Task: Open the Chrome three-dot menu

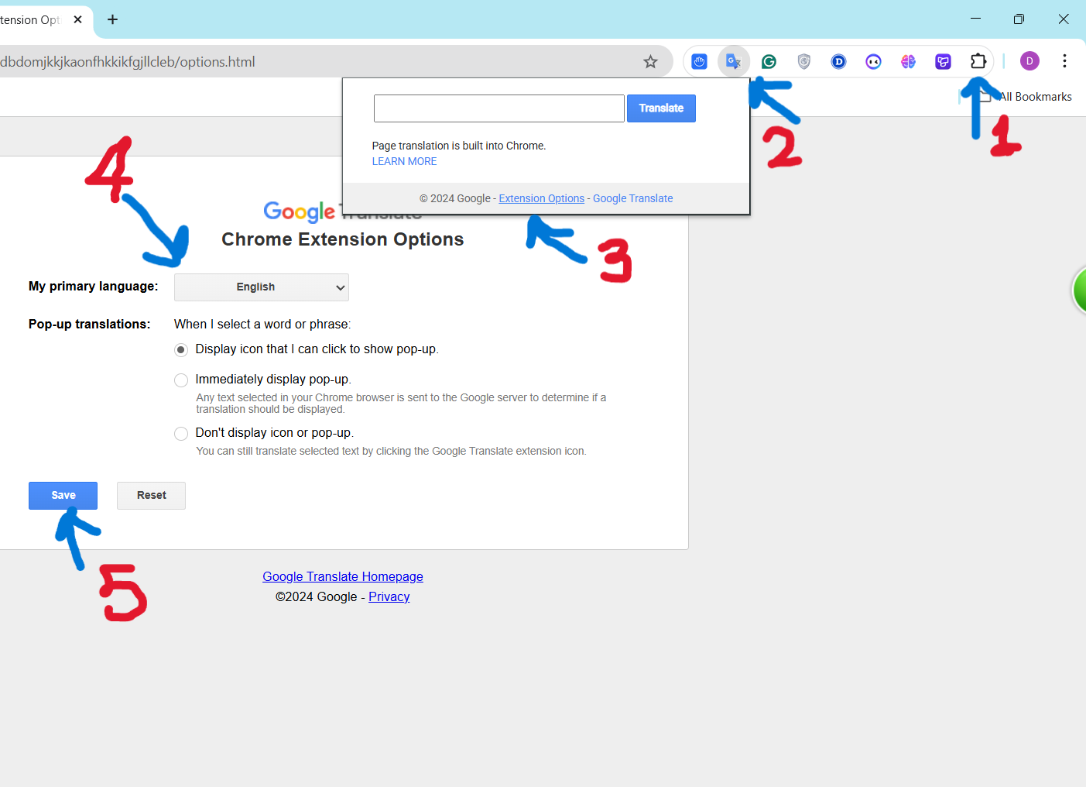Action: click(1064, 61)
